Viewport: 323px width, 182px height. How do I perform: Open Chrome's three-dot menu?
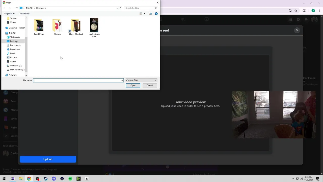click(319, 11)
